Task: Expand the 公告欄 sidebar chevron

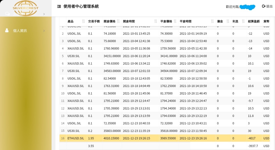Action: (x=44, y=14)
